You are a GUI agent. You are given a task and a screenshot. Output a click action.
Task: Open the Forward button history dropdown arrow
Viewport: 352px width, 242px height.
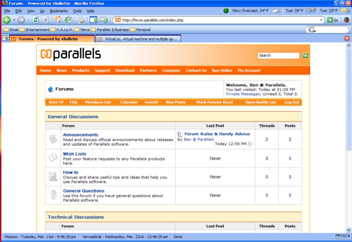(x=29, y=20)
